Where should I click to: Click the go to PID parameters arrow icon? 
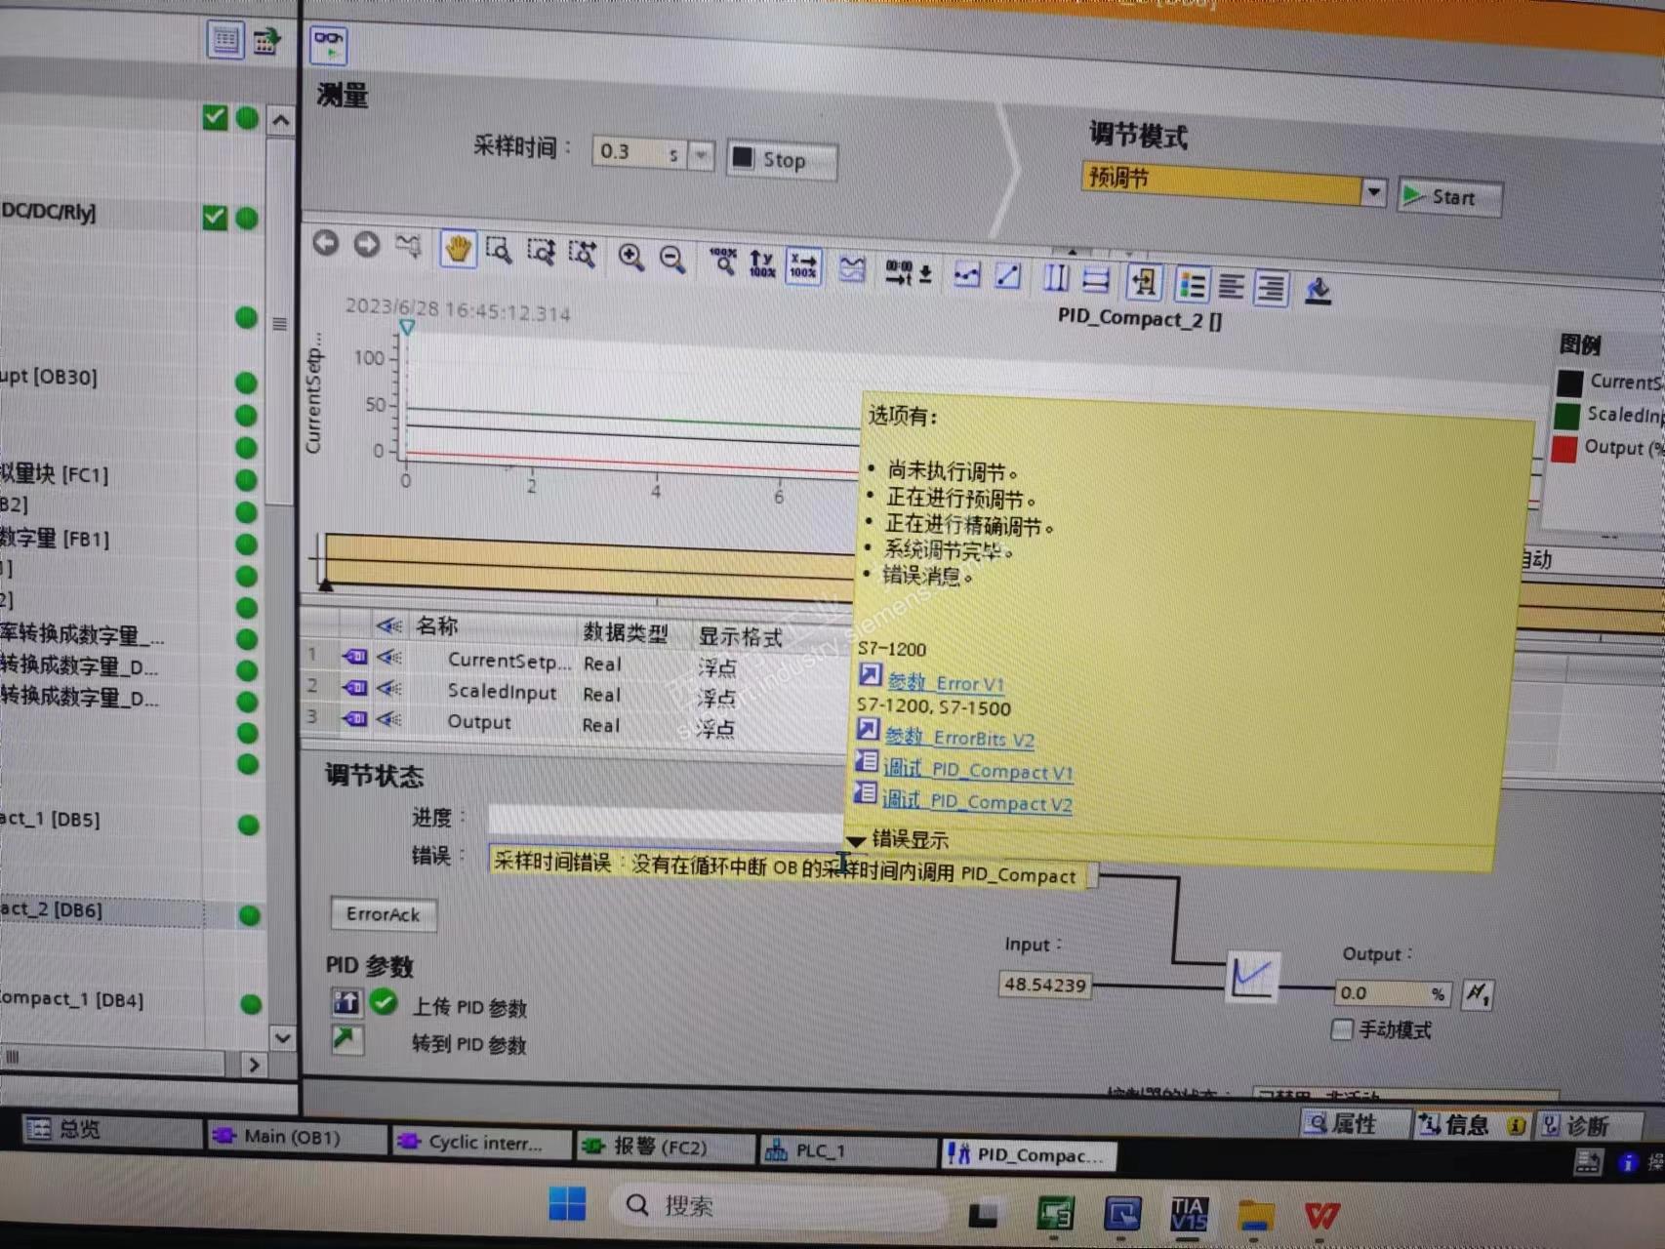(345, 1038)
